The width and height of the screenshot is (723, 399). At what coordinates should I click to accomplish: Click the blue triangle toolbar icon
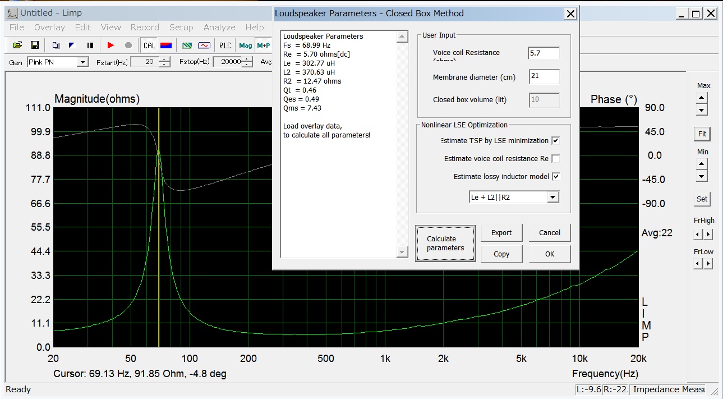72,45
